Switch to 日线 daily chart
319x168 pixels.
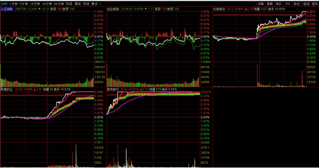(x=70, y=4)
